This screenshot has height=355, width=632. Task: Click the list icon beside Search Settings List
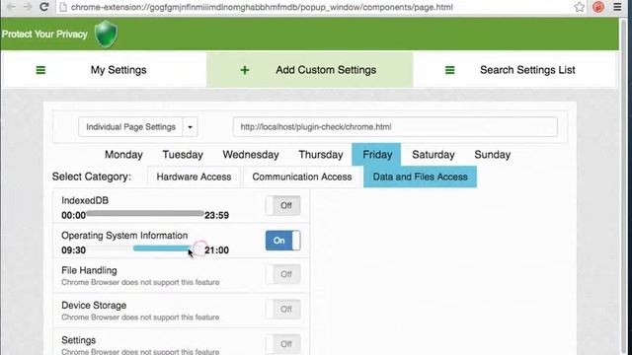tap(450, 70)
